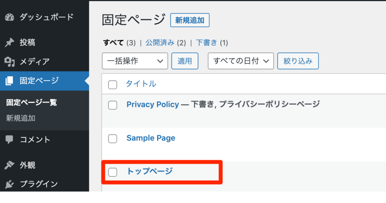The height and width of the screenshot is (203, 386).
Task: Open the 一括操作 bulk actions dropdown
Action: coord(135,61)
